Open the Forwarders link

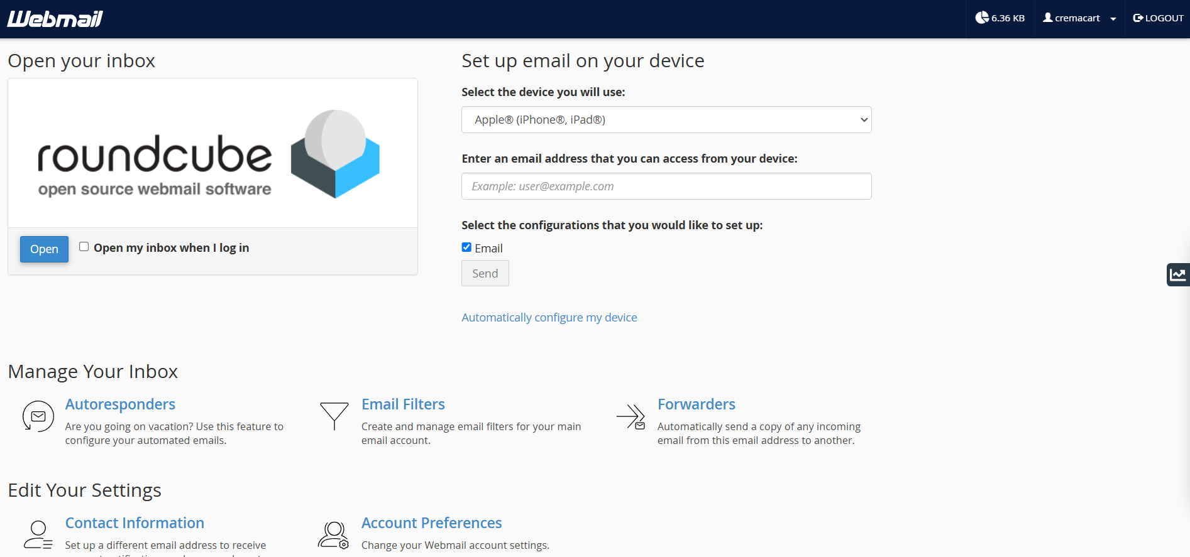coord(697,404)
